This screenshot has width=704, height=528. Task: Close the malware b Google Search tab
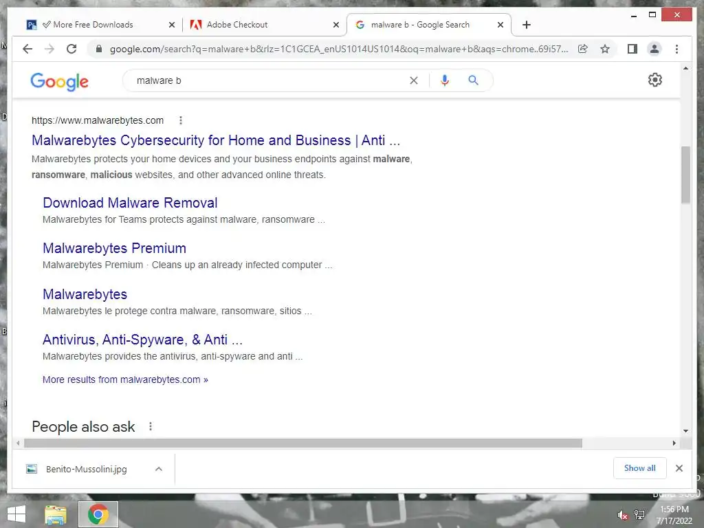point(500,25)
